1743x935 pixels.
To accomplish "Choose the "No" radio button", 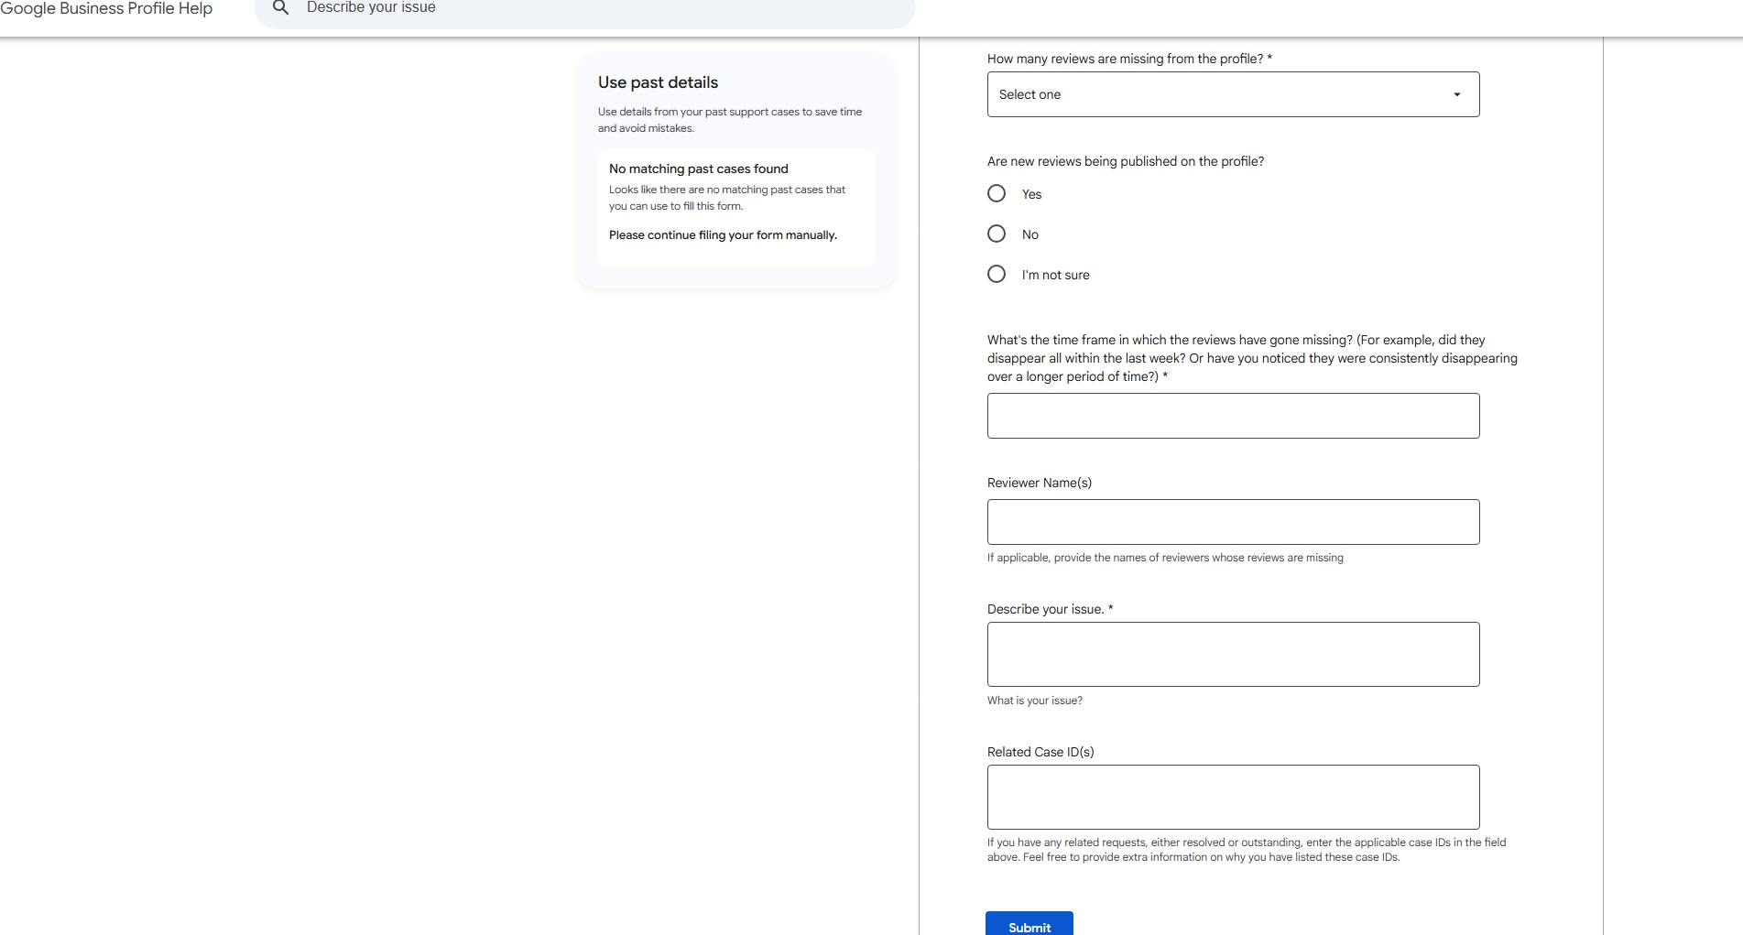I will [x=997, y=234].
